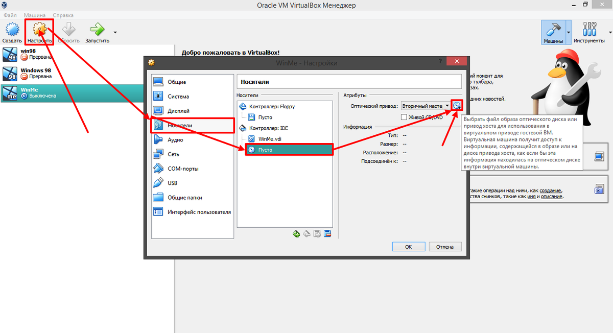Open the Оптический привод combo box
Image resolution: width=613 pixels, height=333 pixels.
point(425,106)
